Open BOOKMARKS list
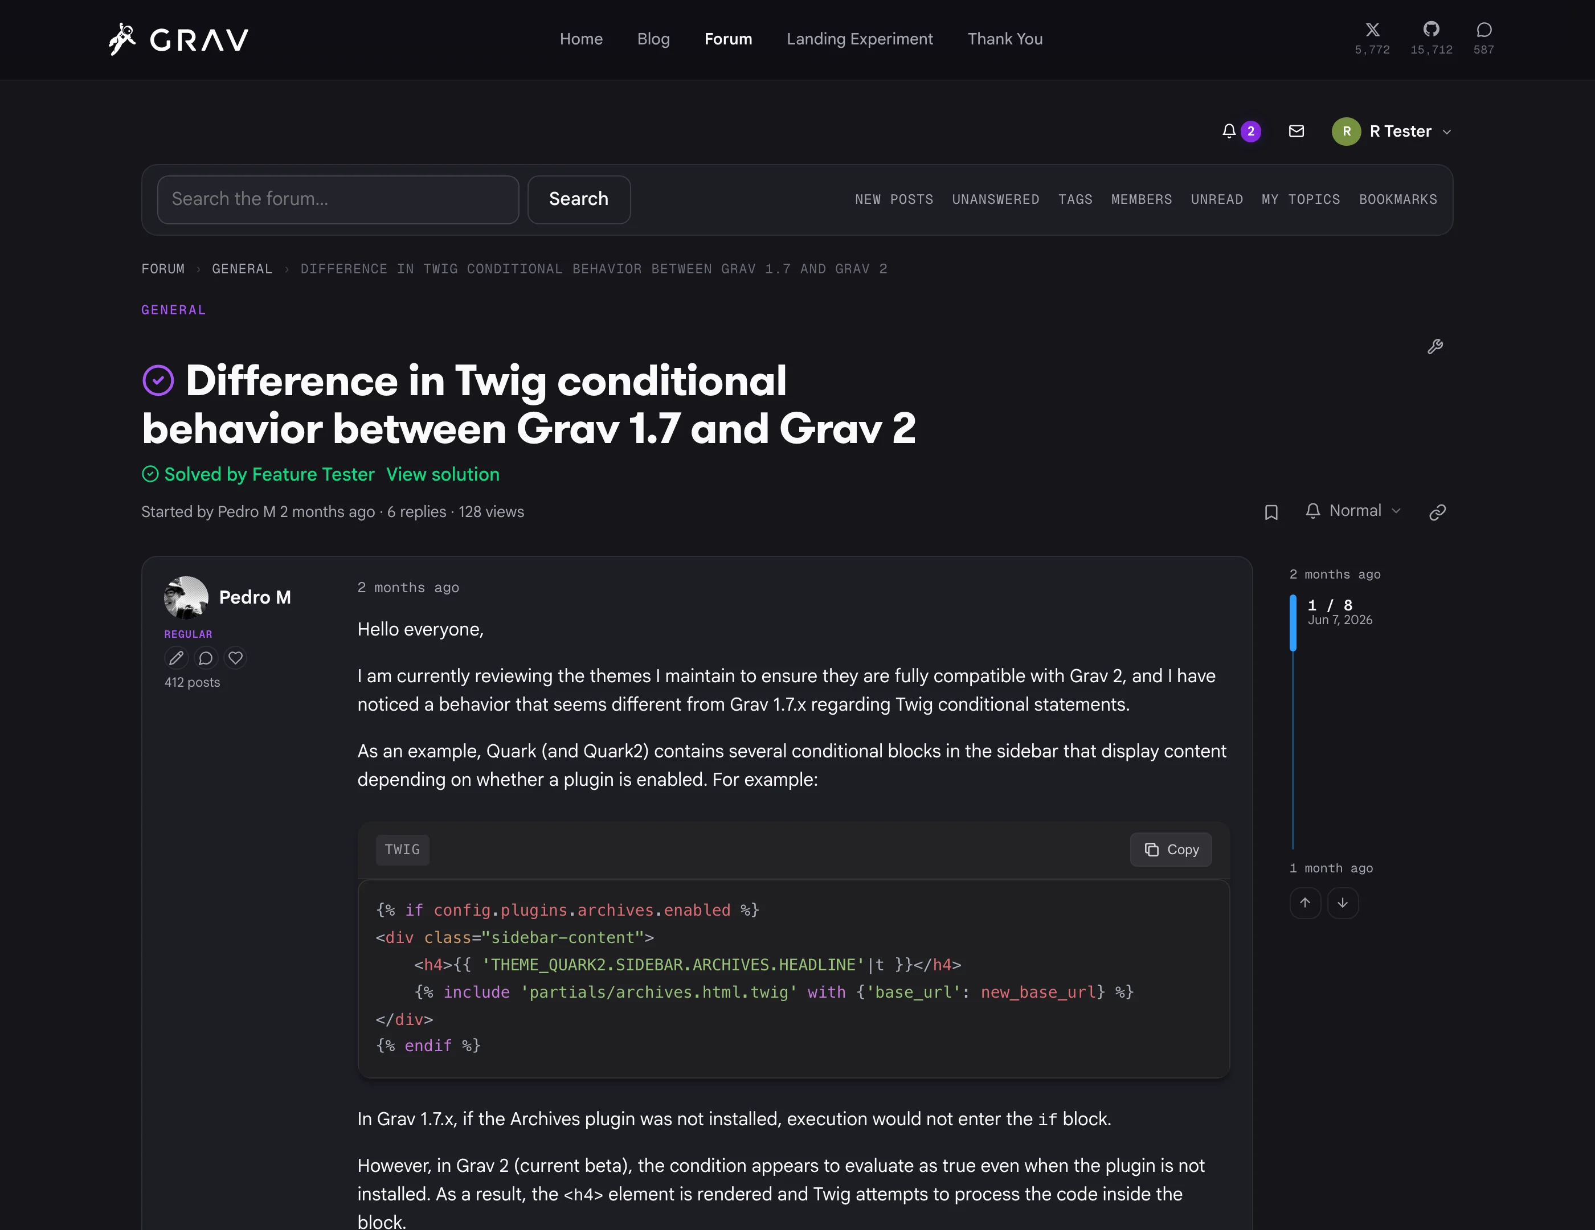 [1398, 200]
